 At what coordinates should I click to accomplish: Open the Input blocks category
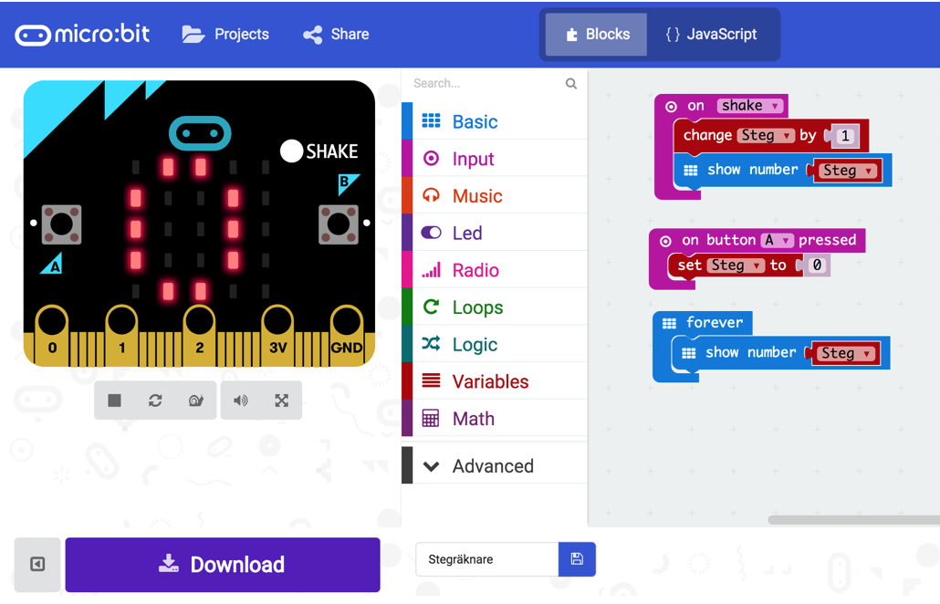pyautogui.click(x=495, y=159)
